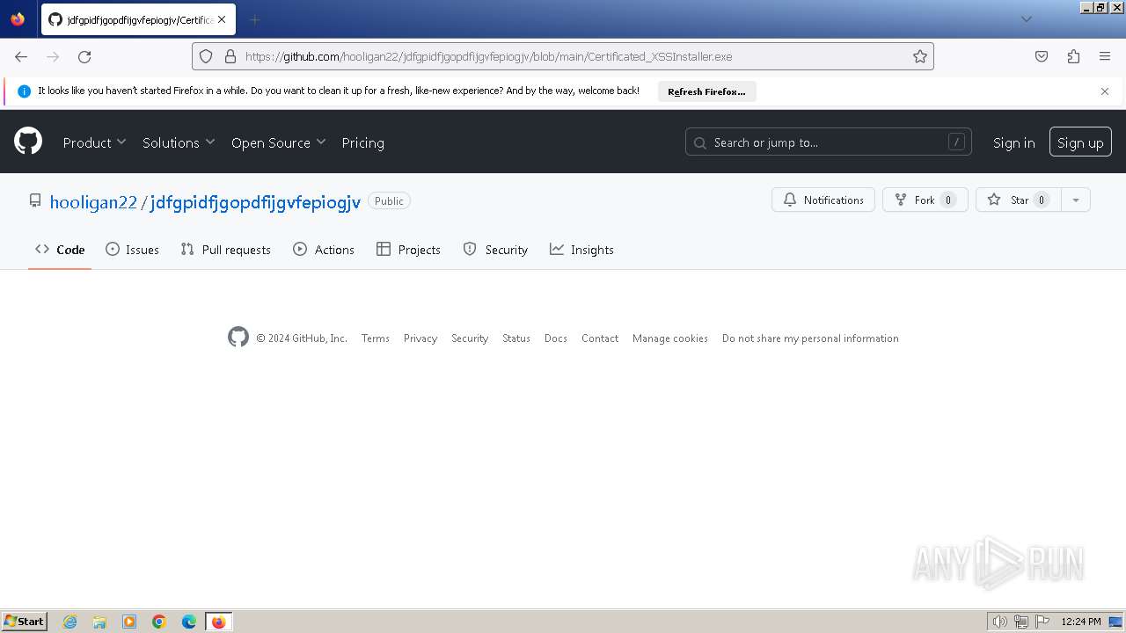The width and height of the screenshot is (1126, 633).
Task: Open a new tab with the plus icon
Action: pyautogui.click(x=254, y=19)
